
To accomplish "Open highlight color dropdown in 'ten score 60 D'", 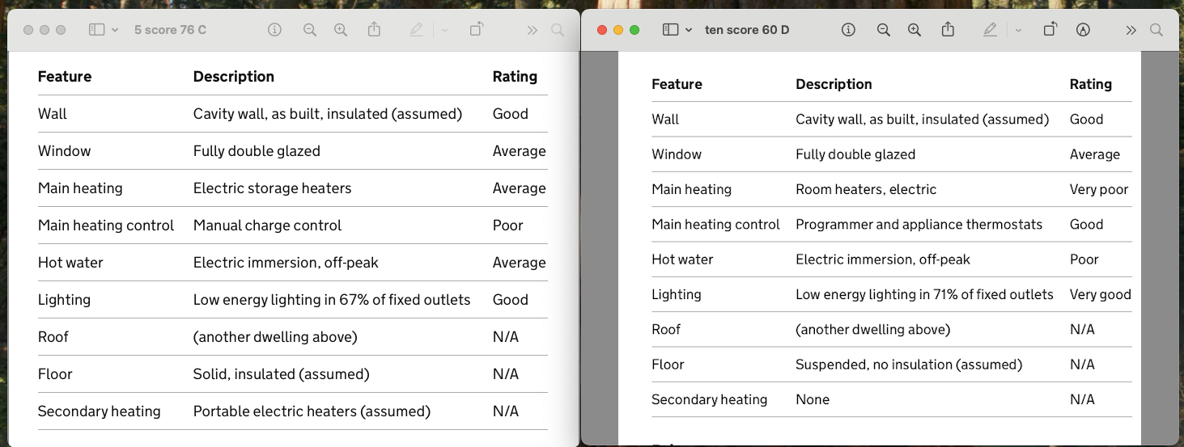I will (x=1018, y=30).
